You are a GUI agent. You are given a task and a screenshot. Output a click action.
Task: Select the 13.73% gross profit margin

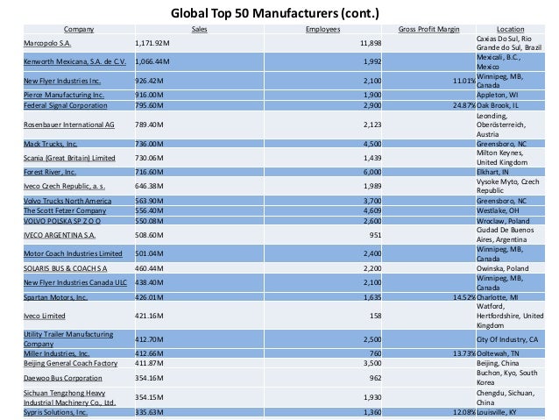[x=464, y=353]
